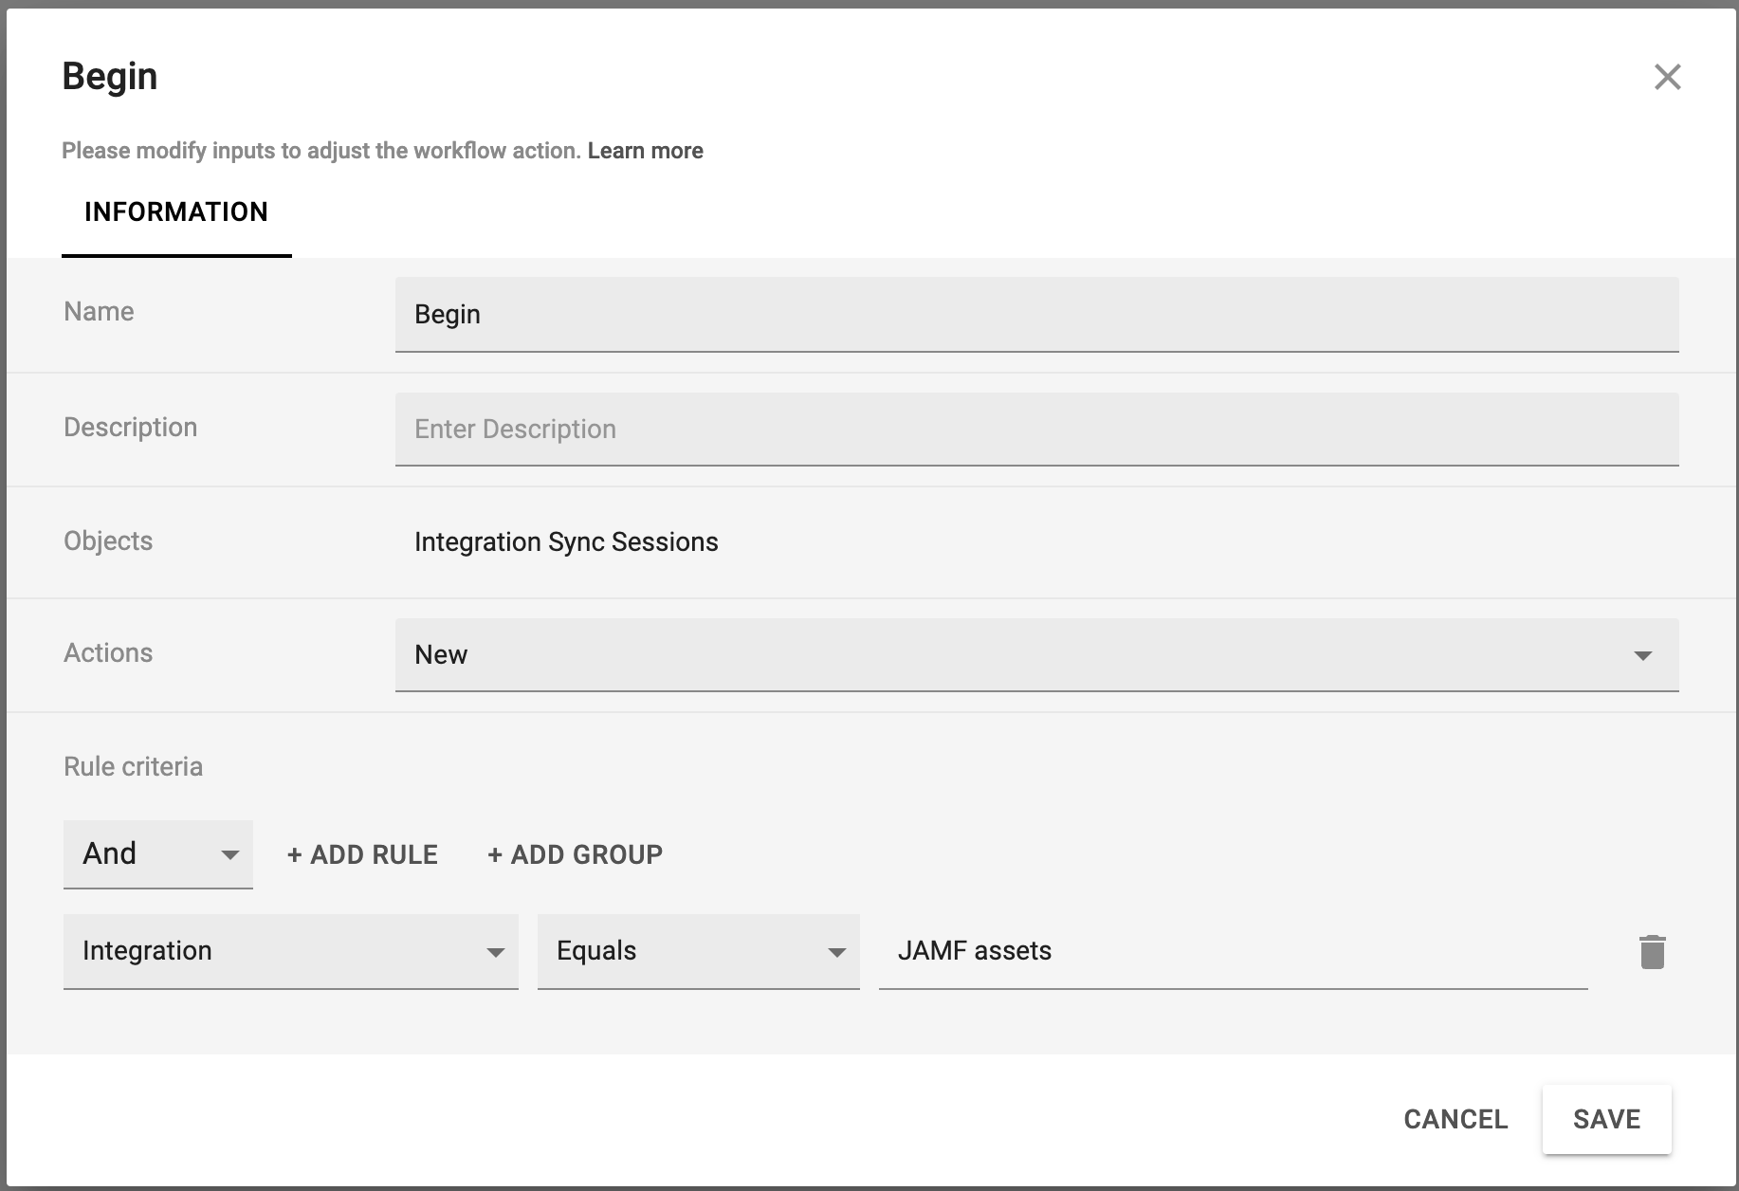Click the Integration Sync Sessions objects value

pyautogui.click(x=566, y=542)
